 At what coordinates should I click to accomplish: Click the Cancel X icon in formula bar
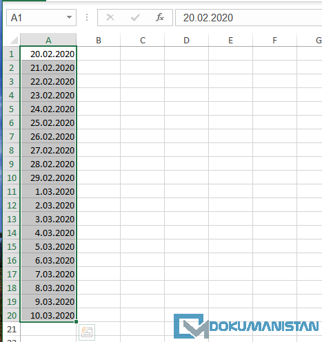click(110, 17)
